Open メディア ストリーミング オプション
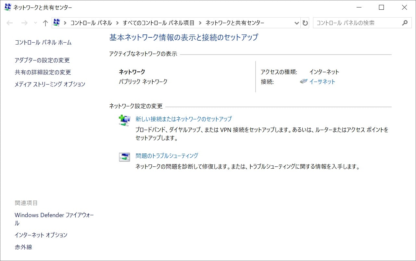Image resolution: width=416 pixels, height=261 pixels. pyautogui.click(x=50, y=85)
